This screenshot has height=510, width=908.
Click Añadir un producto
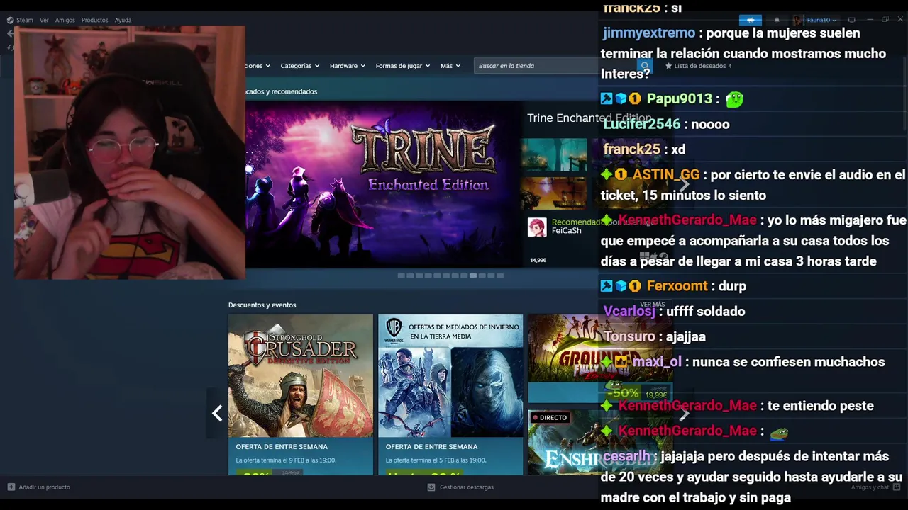click(x=44, y=487)
